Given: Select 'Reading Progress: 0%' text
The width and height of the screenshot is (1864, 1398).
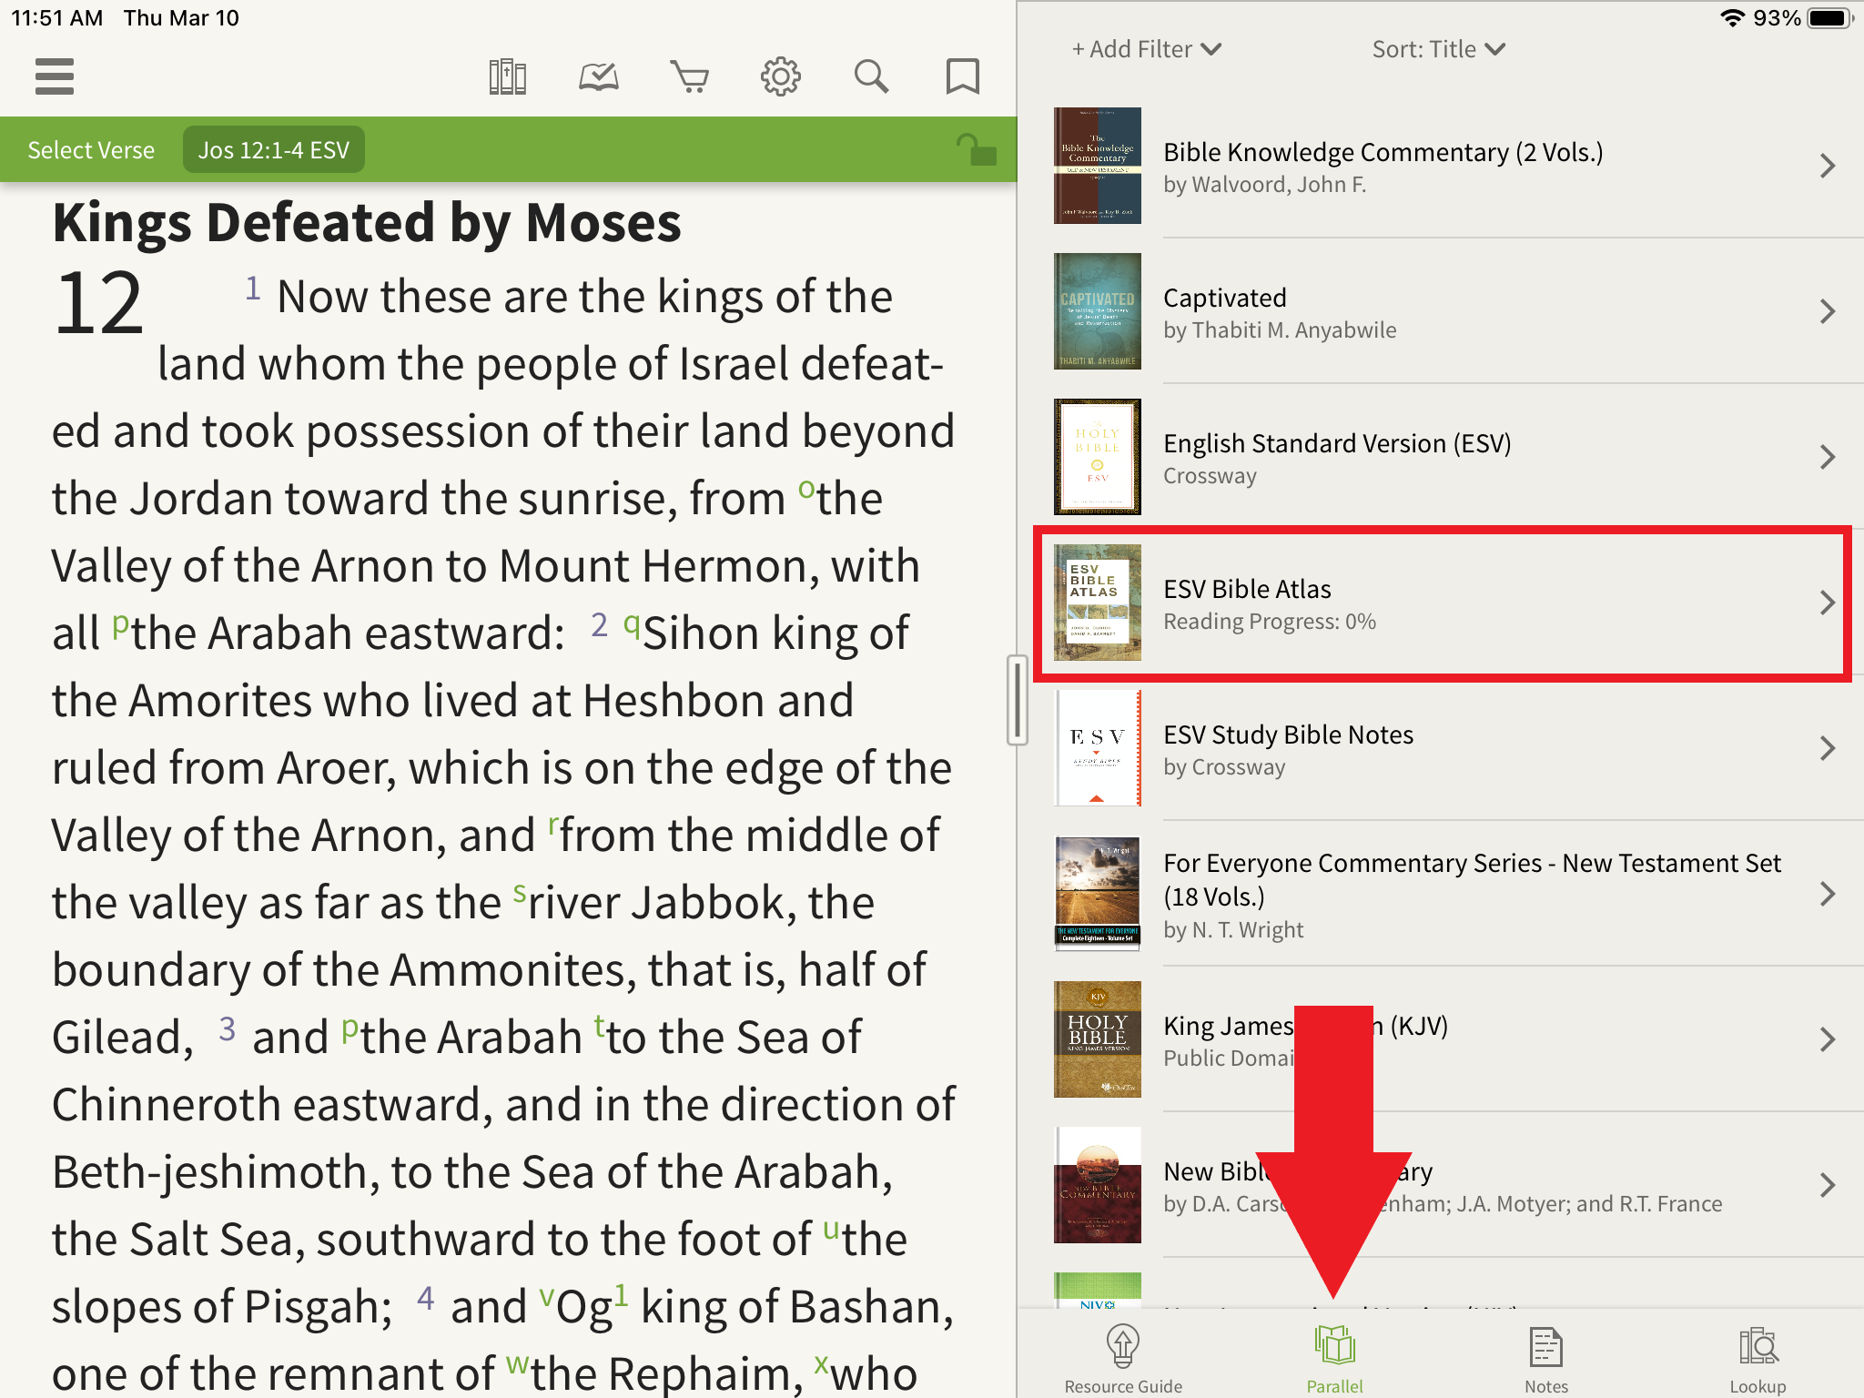Looking at the screenshot, I should (x=1270, y=622).
